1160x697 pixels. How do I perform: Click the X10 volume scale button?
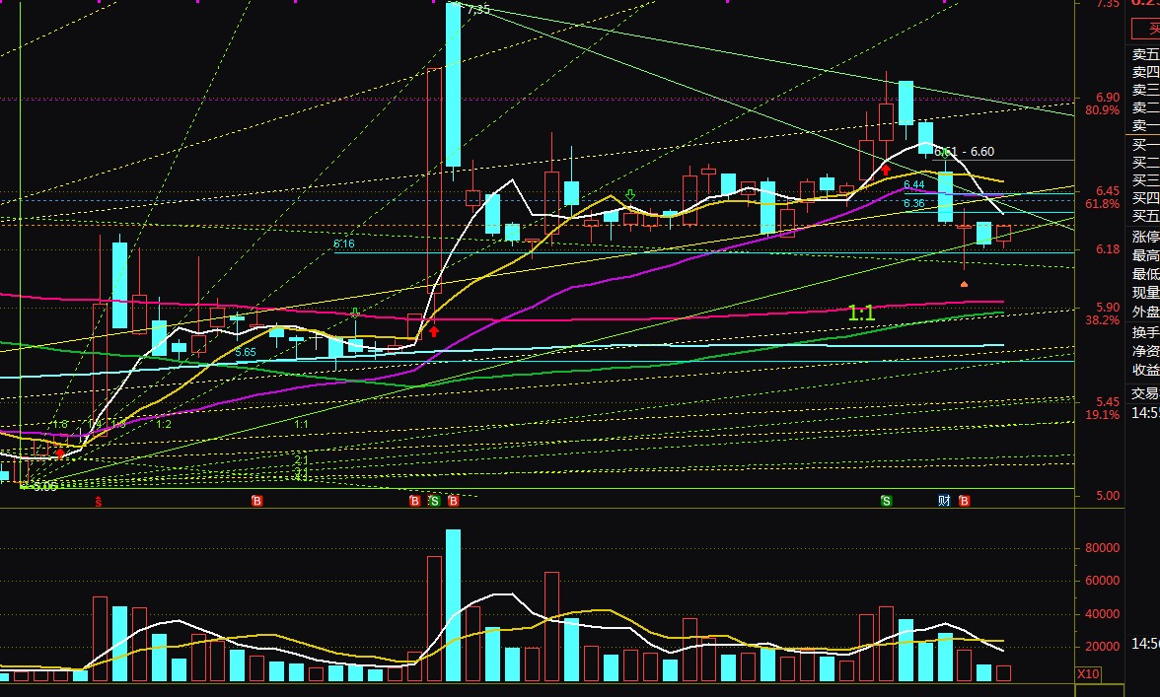1087,674
